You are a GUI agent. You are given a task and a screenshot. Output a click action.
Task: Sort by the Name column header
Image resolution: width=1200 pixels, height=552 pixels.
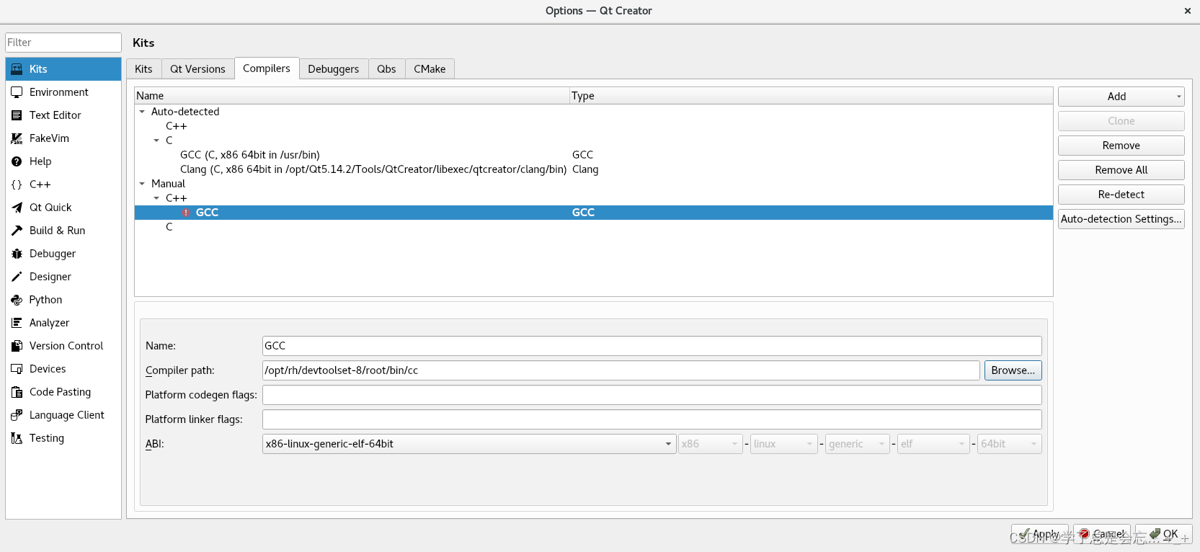(352, 96)
